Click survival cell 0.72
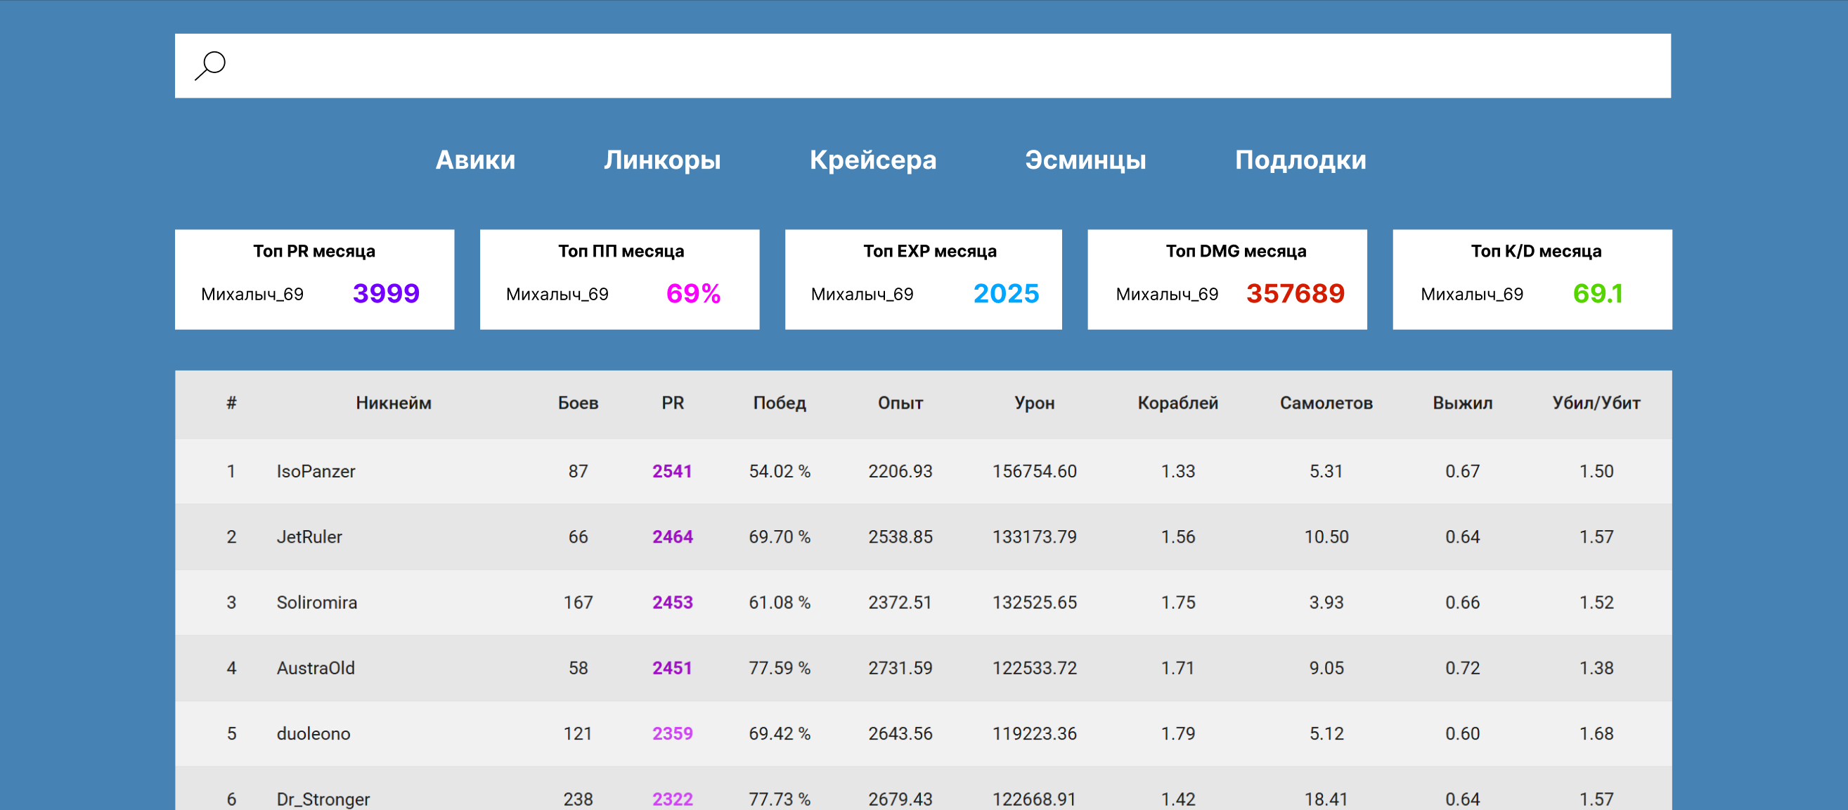The image size is (1848, 810). pyautogui.click(x=1463, y=668)
